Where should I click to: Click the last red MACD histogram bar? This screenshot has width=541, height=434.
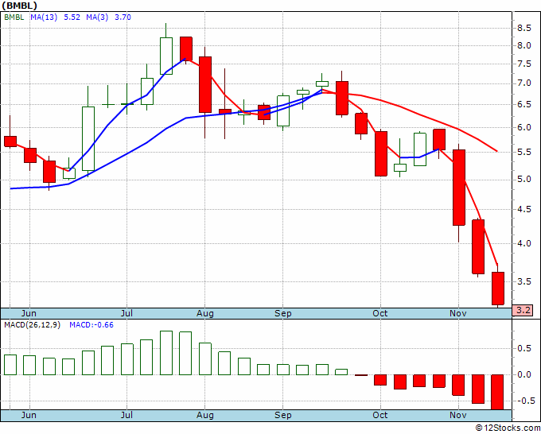point(497,392)
